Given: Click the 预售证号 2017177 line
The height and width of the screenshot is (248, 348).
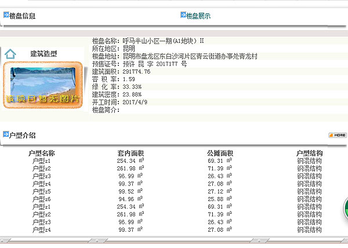Looking at the screenshot, I should coord(139,64).
